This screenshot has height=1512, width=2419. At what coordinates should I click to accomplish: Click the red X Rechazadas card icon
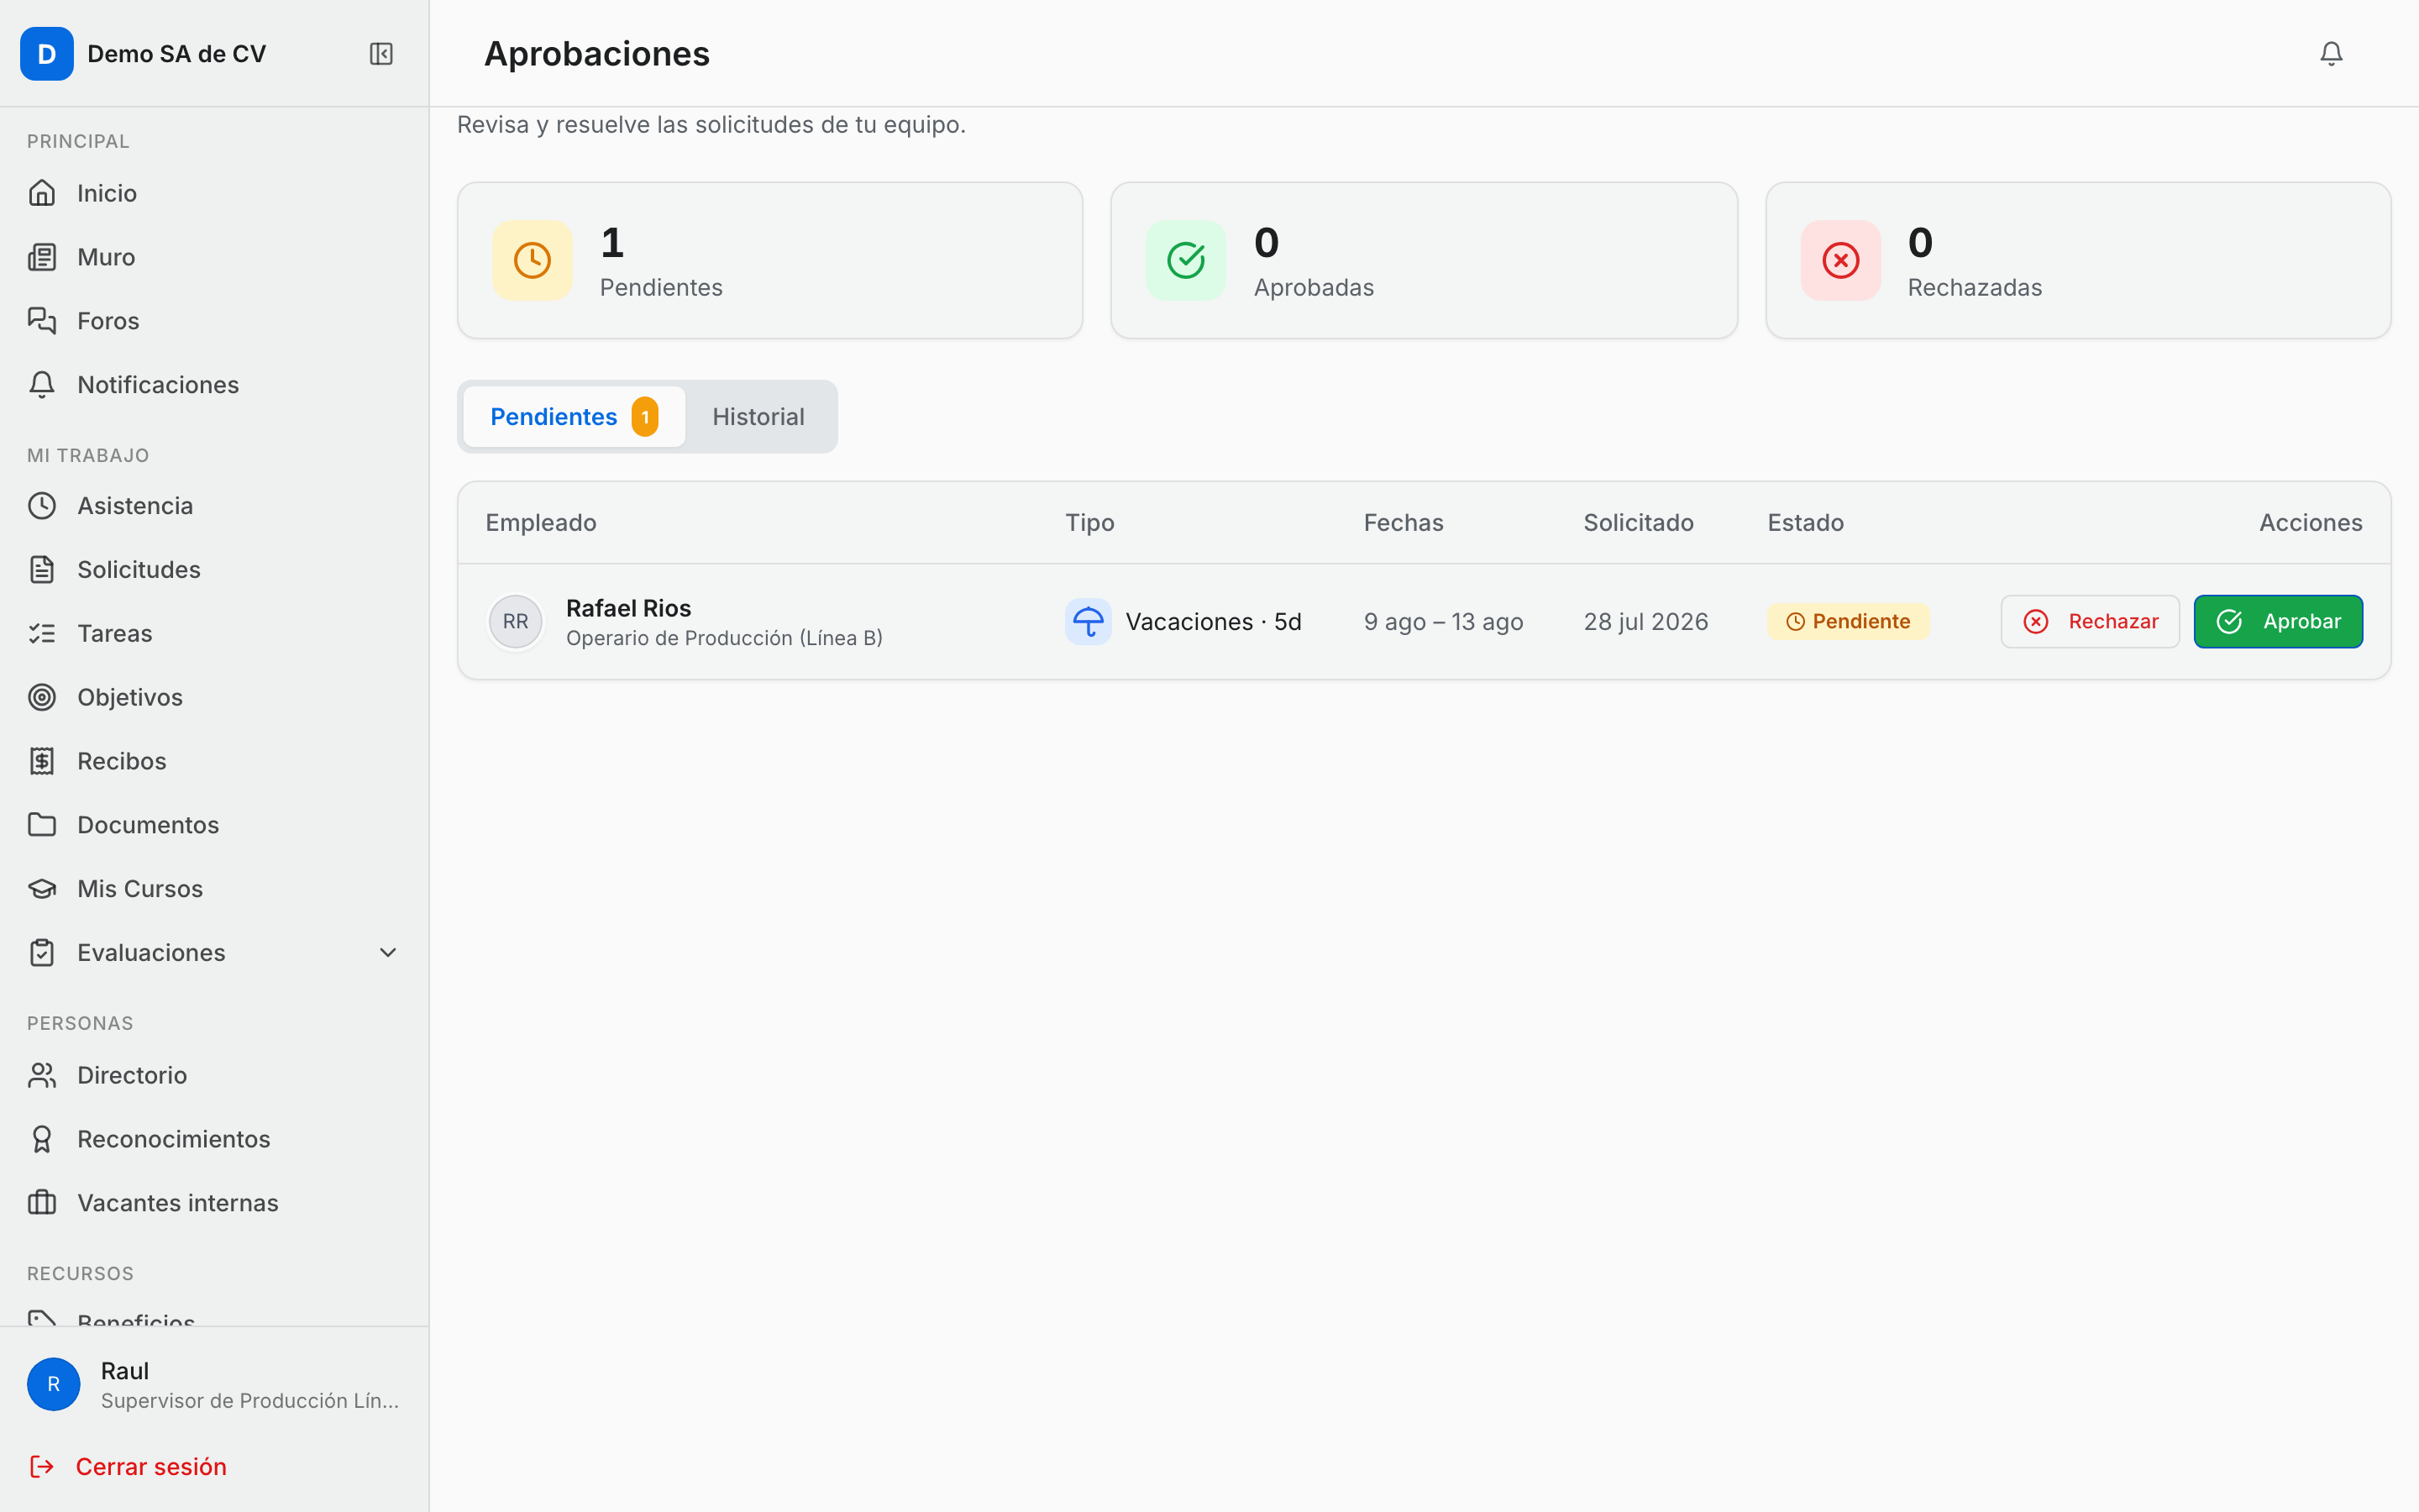click(1841, 260)
